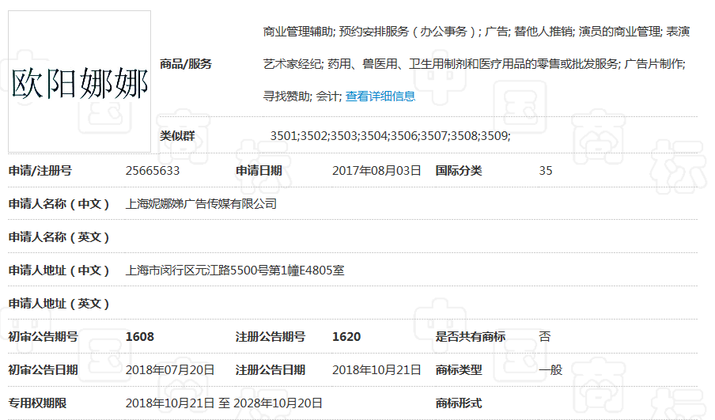Click the trademark type value 一般
715x420 pixels.
coord(550,370)
